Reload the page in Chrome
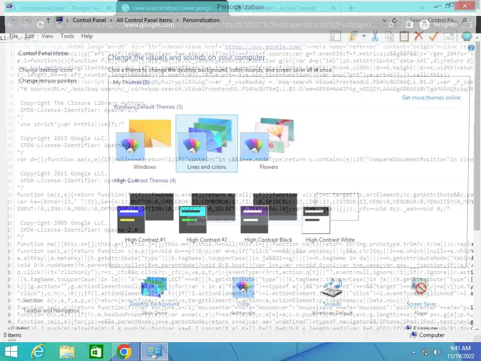The image size is (481, 361). click(x=40, y=24)
